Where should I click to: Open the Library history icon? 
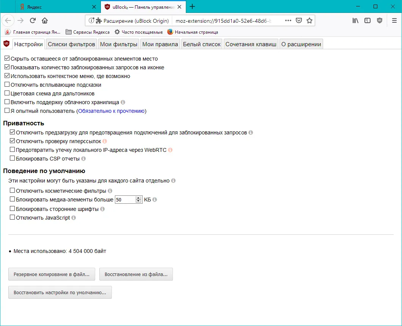pyautogui.click(x=355, y=20)
